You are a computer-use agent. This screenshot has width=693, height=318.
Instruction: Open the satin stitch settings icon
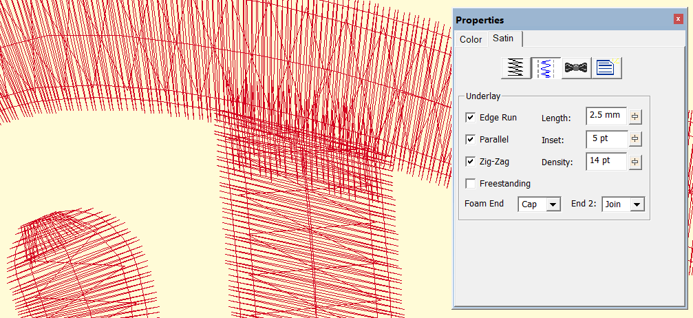[x=515, y=67]
